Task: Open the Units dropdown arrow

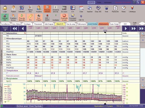Action: click(138, 33)
